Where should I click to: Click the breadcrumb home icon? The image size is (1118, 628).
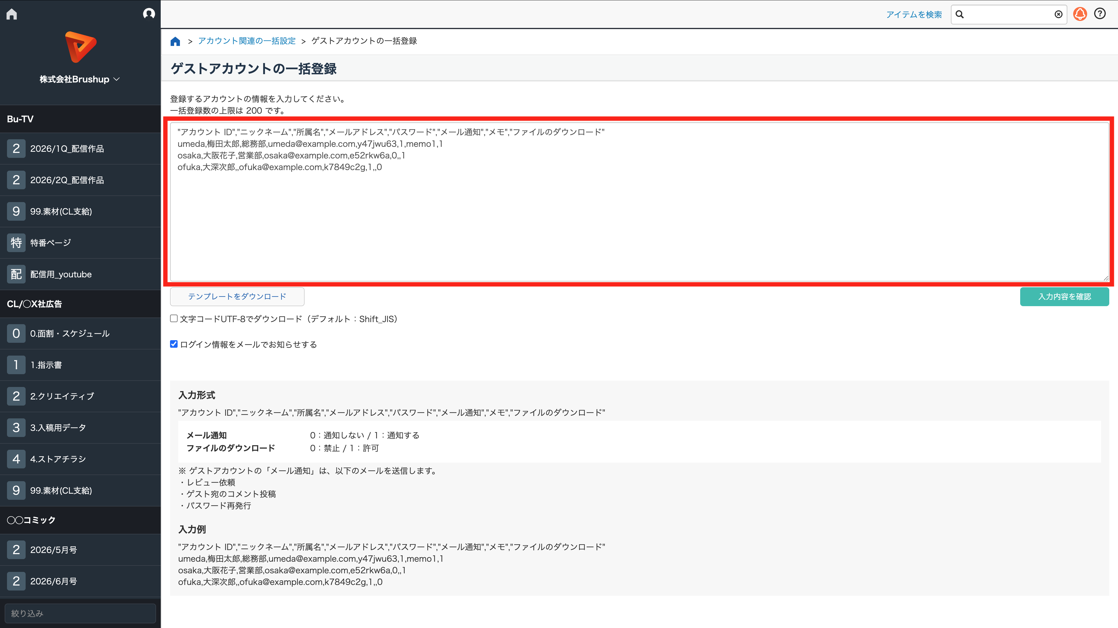click(x=175, y=41)
